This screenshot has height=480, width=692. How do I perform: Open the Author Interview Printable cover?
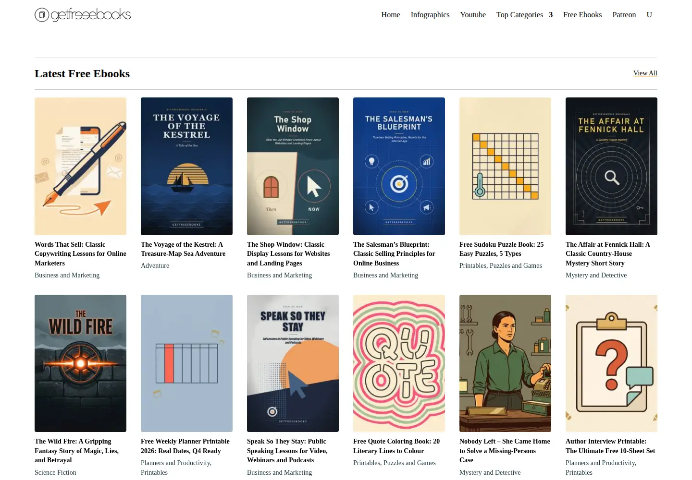click(611, 363)
